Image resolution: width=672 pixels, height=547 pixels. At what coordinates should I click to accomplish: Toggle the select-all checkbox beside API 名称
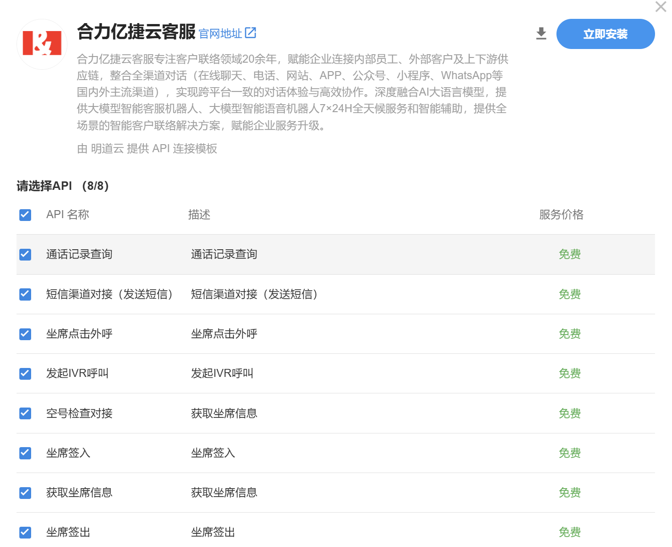pos(25,215)
